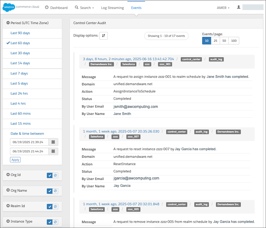This screenshot has height=228, width=266.
Task: Toggle Instance Type exclude icon
Action: click(x=55, y=222)
